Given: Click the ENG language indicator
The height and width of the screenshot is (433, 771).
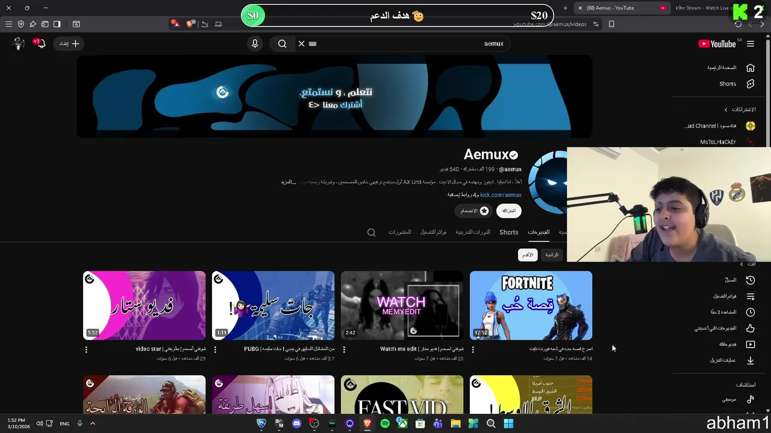Looking at the screenshot, I should pos(64,424).
